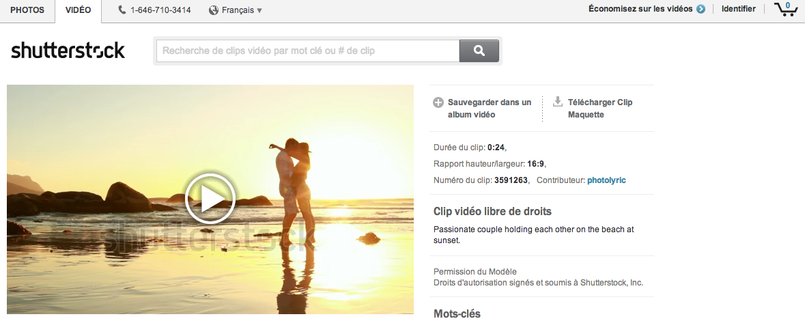The image size is (805, 321).
Task: Switch to the PHOTOS tab
Action: 27,10
